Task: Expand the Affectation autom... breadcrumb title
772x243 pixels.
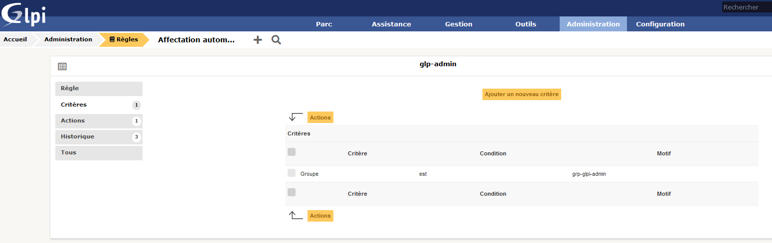Action: [x=196, y=40]
